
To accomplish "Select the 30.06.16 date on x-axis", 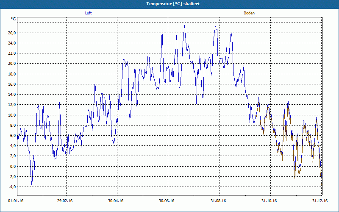I will (167, 201).
